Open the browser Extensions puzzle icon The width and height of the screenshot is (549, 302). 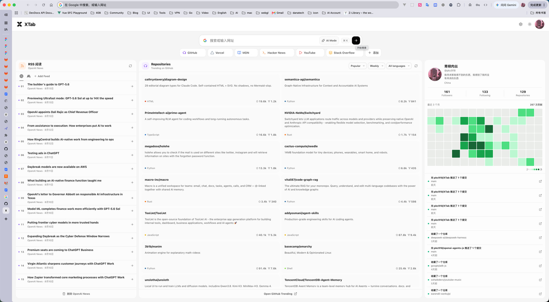[459, 5]
